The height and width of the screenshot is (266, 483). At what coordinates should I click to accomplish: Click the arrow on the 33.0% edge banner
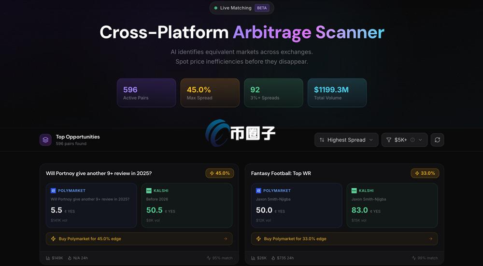pyautogui.click(x=431, y=238)
